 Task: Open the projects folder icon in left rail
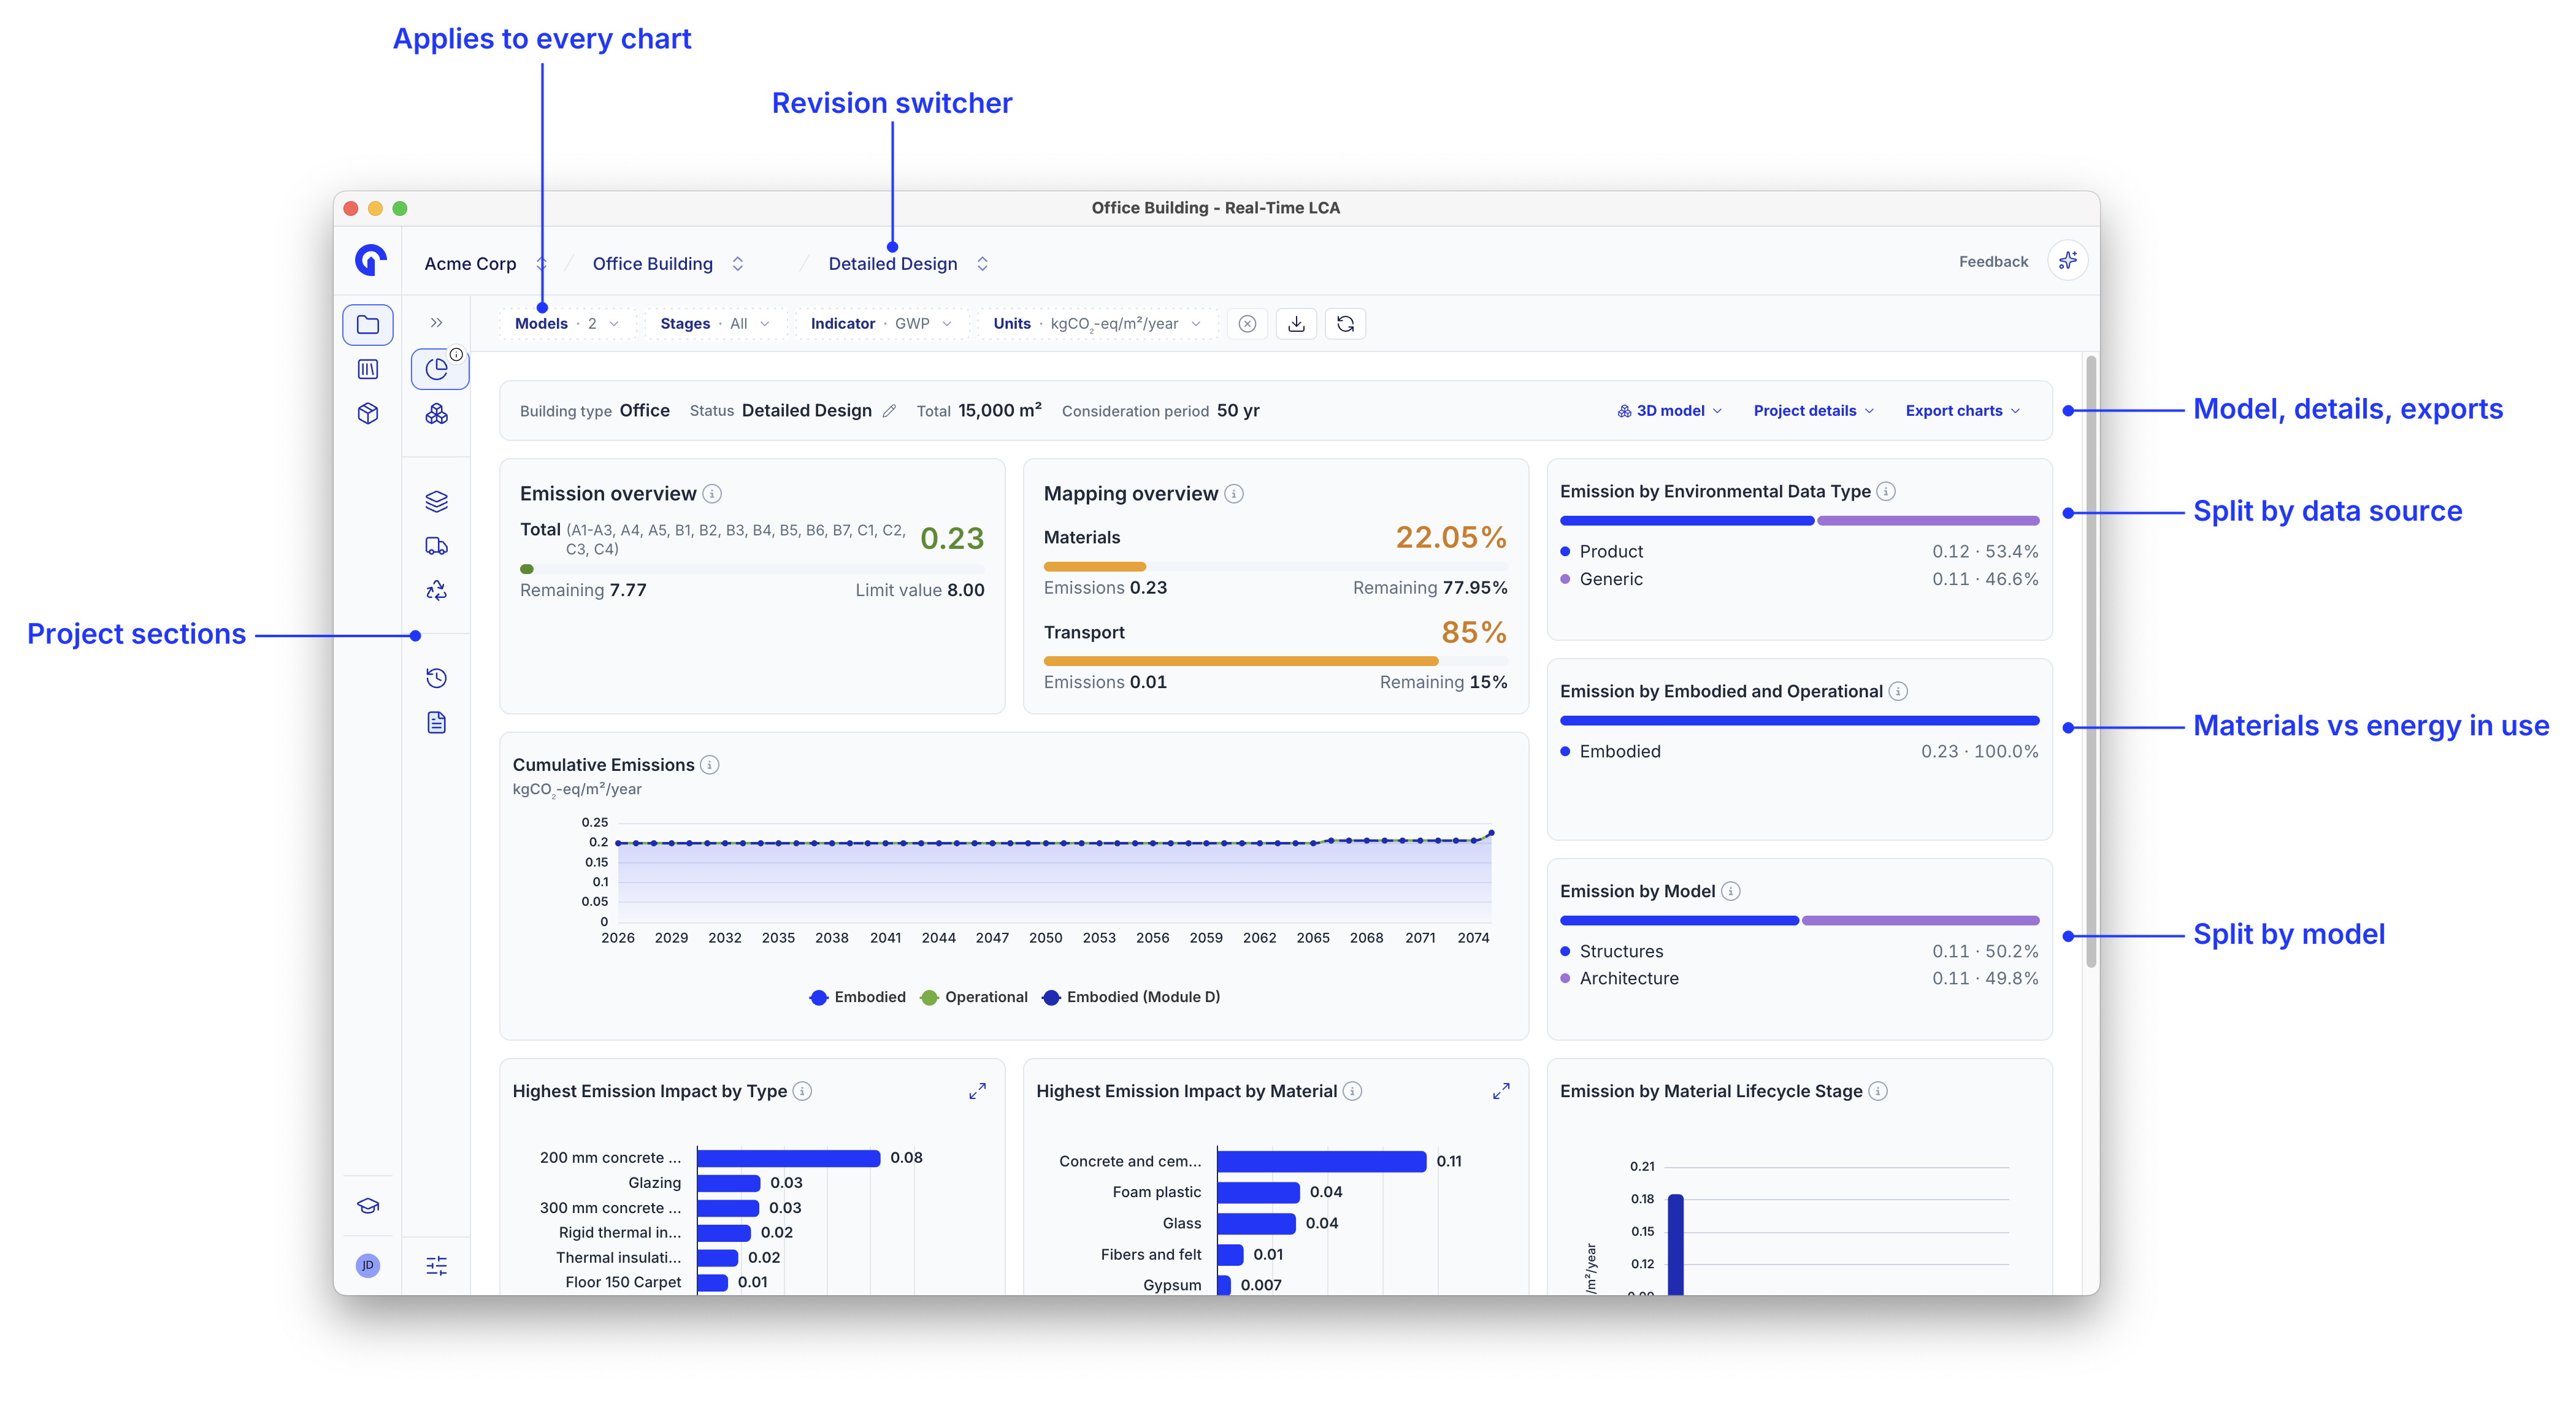click(368, 325)
